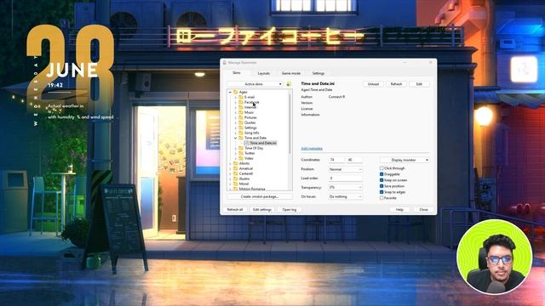Click the Load order input field
This screenshot has height=306, width=545.
click(346, 178)
